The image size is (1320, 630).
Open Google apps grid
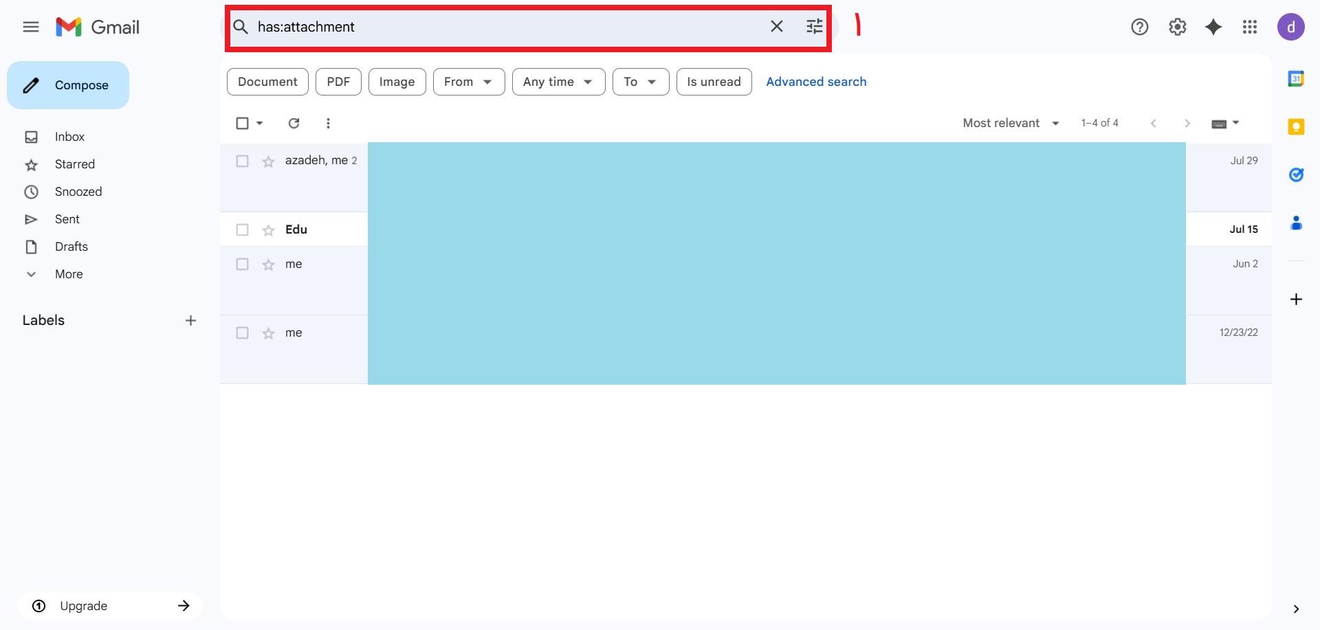point(1250,27)
